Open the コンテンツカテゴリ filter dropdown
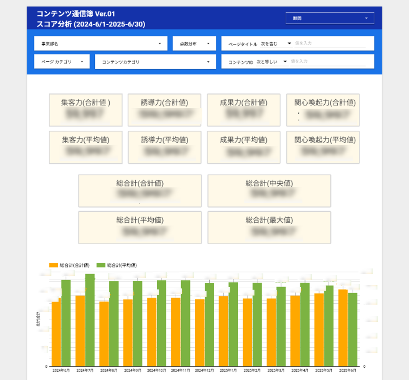The height and width of the screenshot is (380, 409). tap(155, 62)
